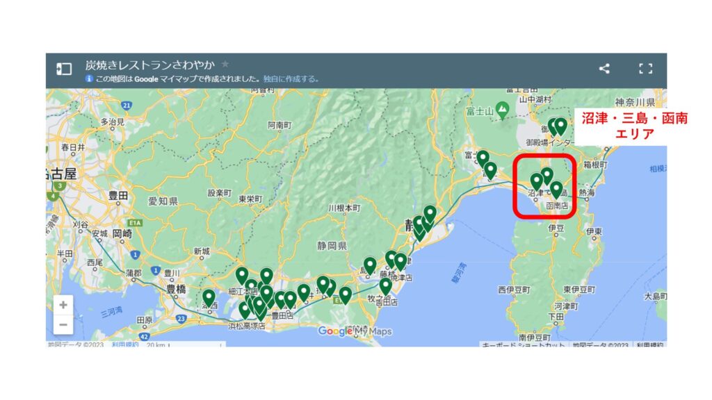Viewport: 712px width, 400px height.
Task: Click the 東栄町 town label
Action: [x=250, y=199]
